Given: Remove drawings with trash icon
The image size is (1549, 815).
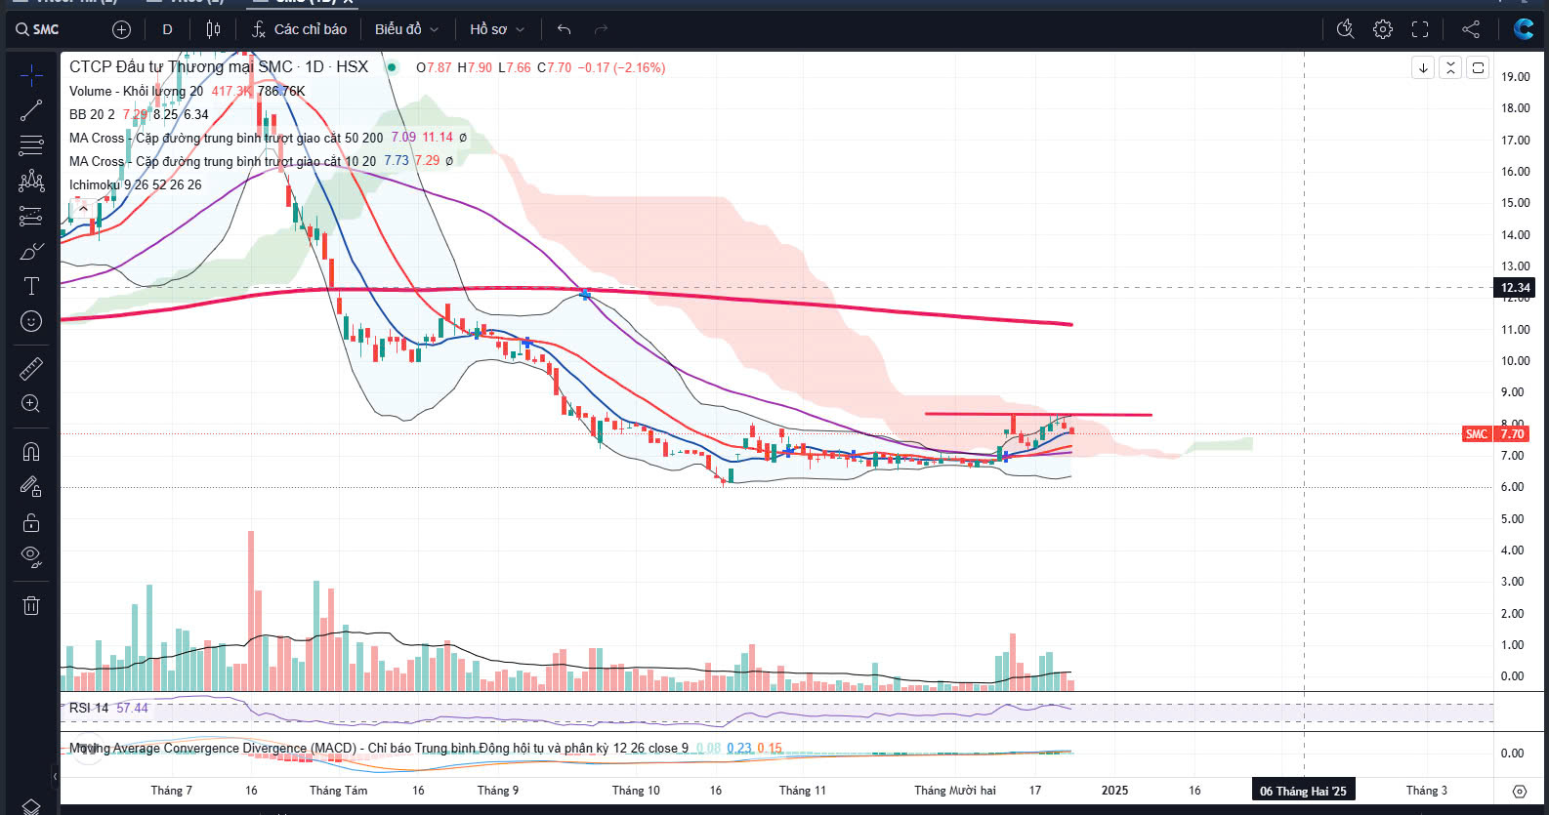Looking at the screenshot, I should tap(31, 605).
